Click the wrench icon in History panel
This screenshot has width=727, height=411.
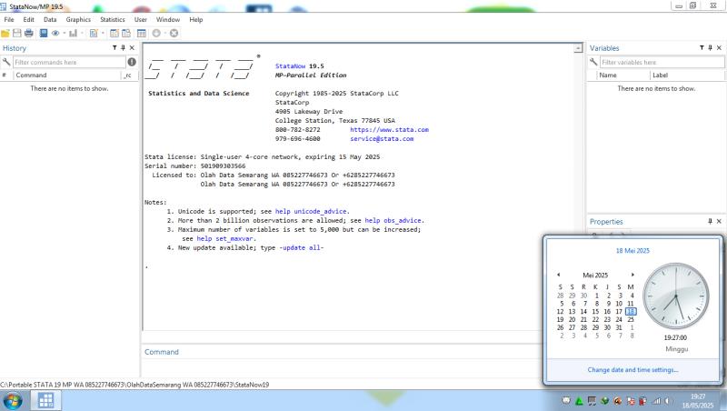coord(6,62)
